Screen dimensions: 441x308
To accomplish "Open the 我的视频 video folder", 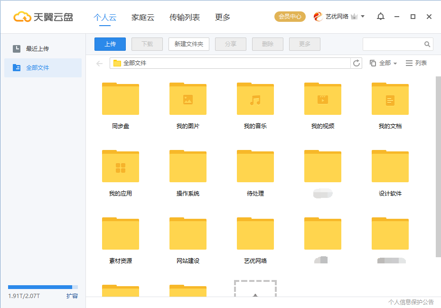I will [x=322, y=99].
